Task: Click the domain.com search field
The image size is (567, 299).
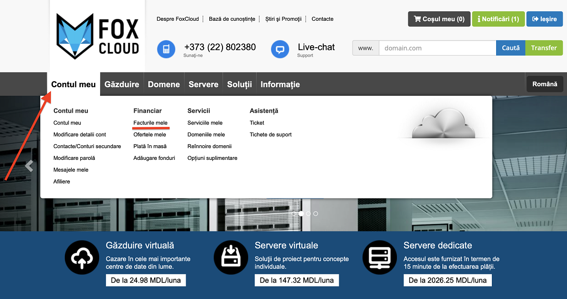Action: point(437,48)
